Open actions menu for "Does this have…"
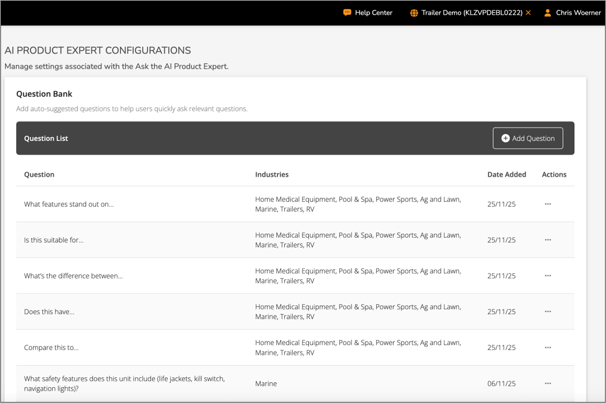 click(548, 312)
